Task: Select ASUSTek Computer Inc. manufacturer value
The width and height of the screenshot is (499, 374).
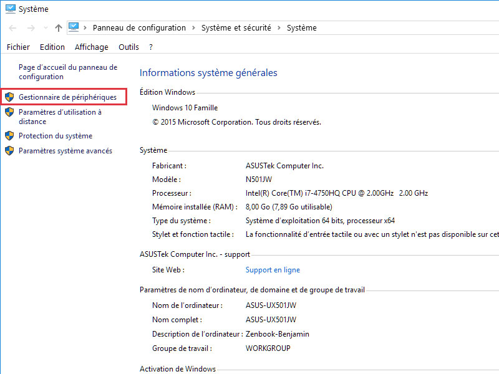Action: click(284, 166)
